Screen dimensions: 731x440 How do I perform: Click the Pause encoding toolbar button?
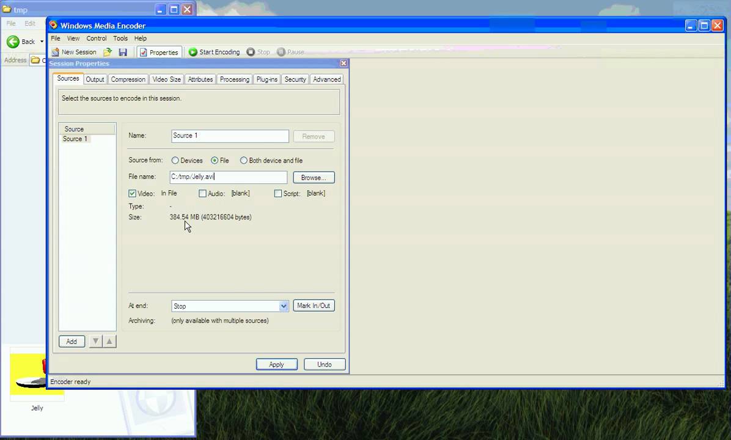point(290,52)
